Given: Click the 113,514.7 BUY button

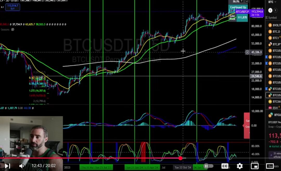Looking at the screenshot, I should (x=12, y=7).
